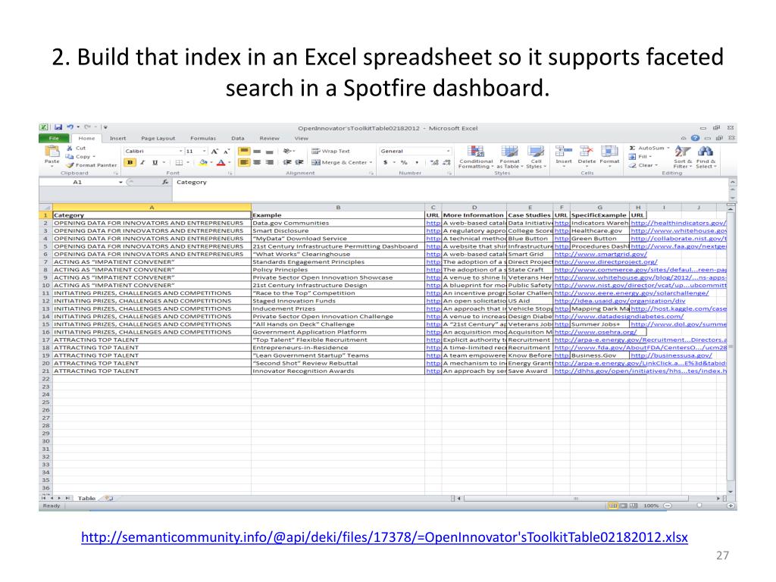Open Conditional Formatting

pos(476,158)
